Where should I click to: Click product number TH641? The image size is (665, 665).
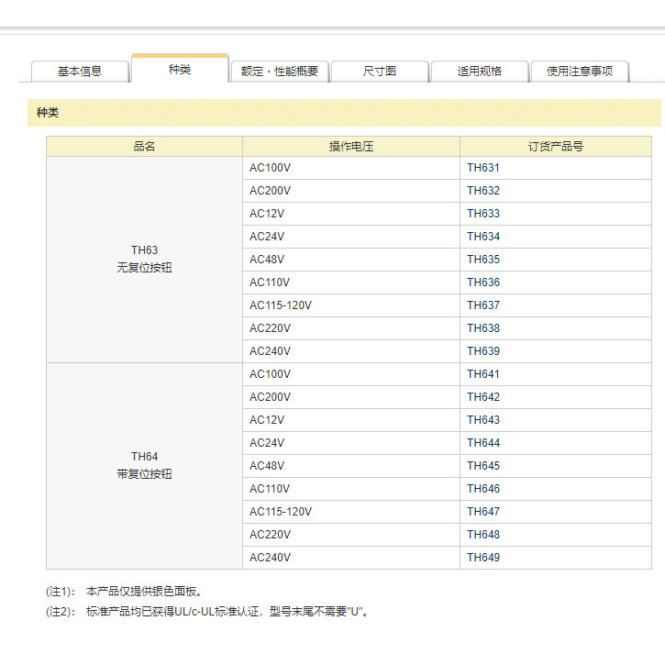pyautogui.click(x=483, y=374)
